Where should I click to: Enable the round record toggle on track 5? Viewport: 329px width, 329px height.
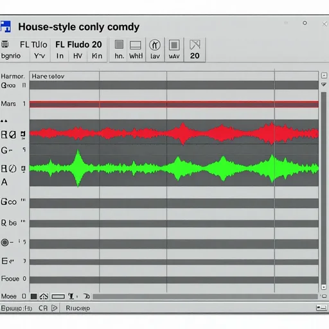(x=4, y=242)
